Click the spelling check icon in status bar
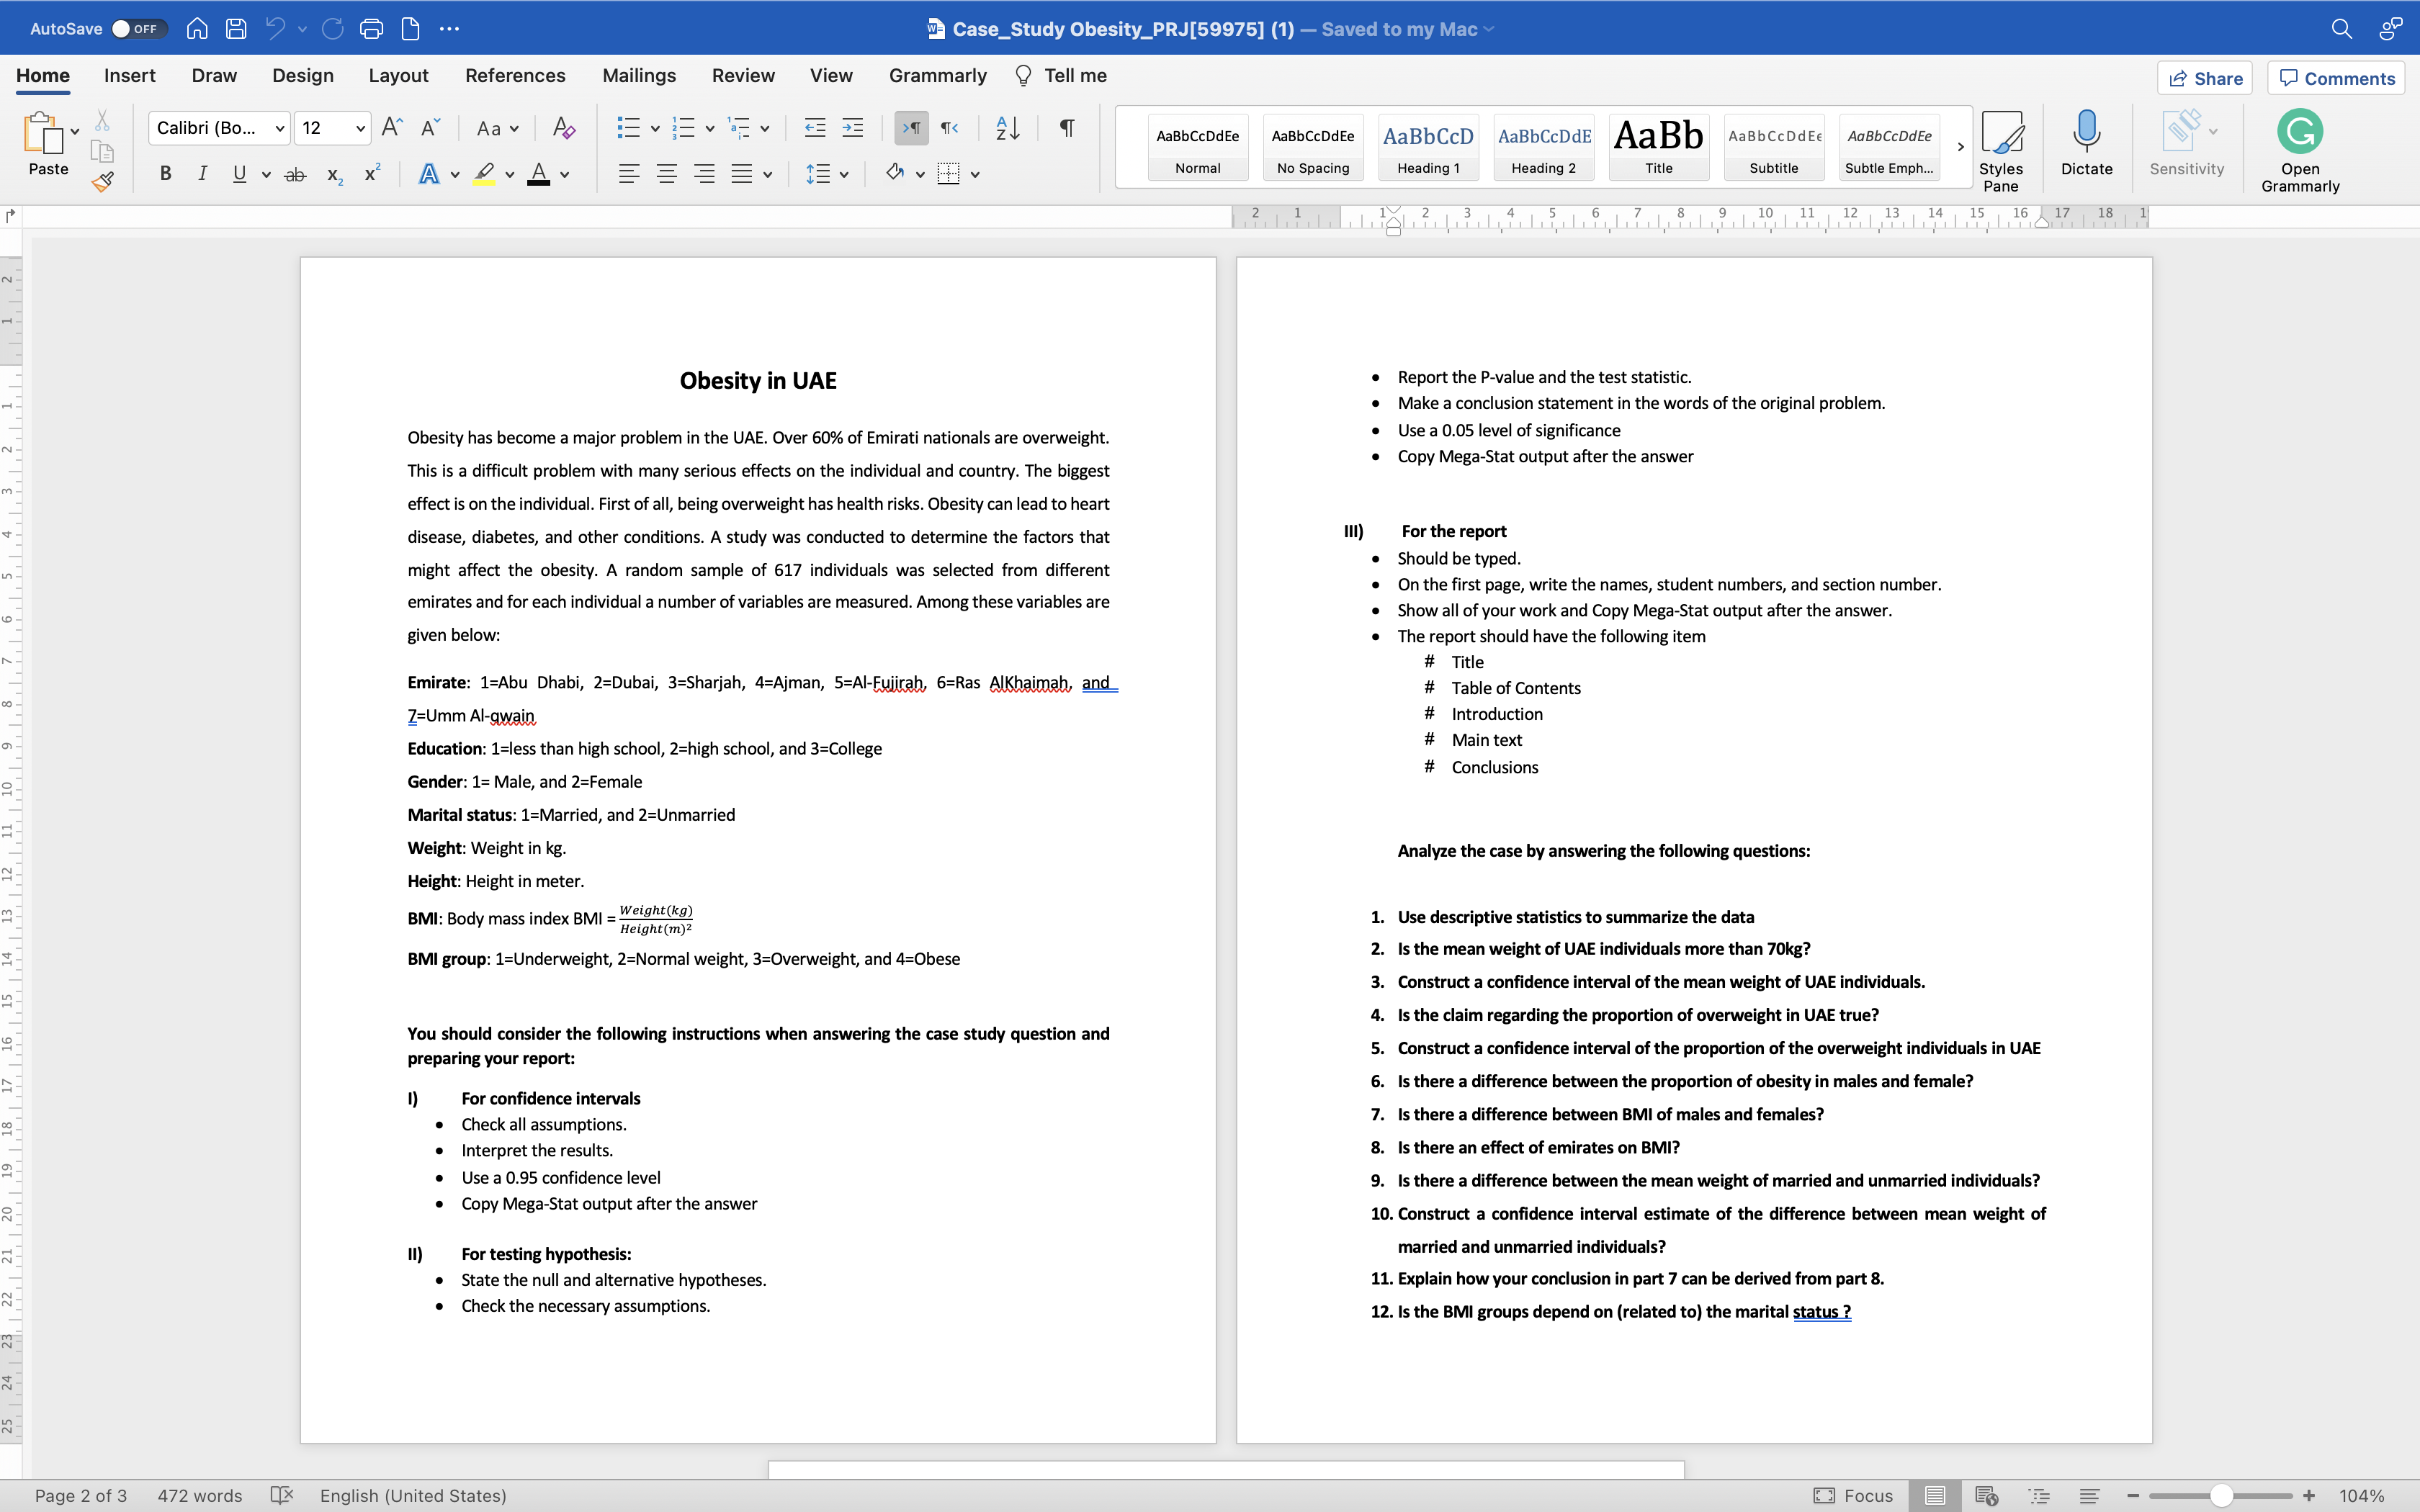 [x=282, y=1495]
